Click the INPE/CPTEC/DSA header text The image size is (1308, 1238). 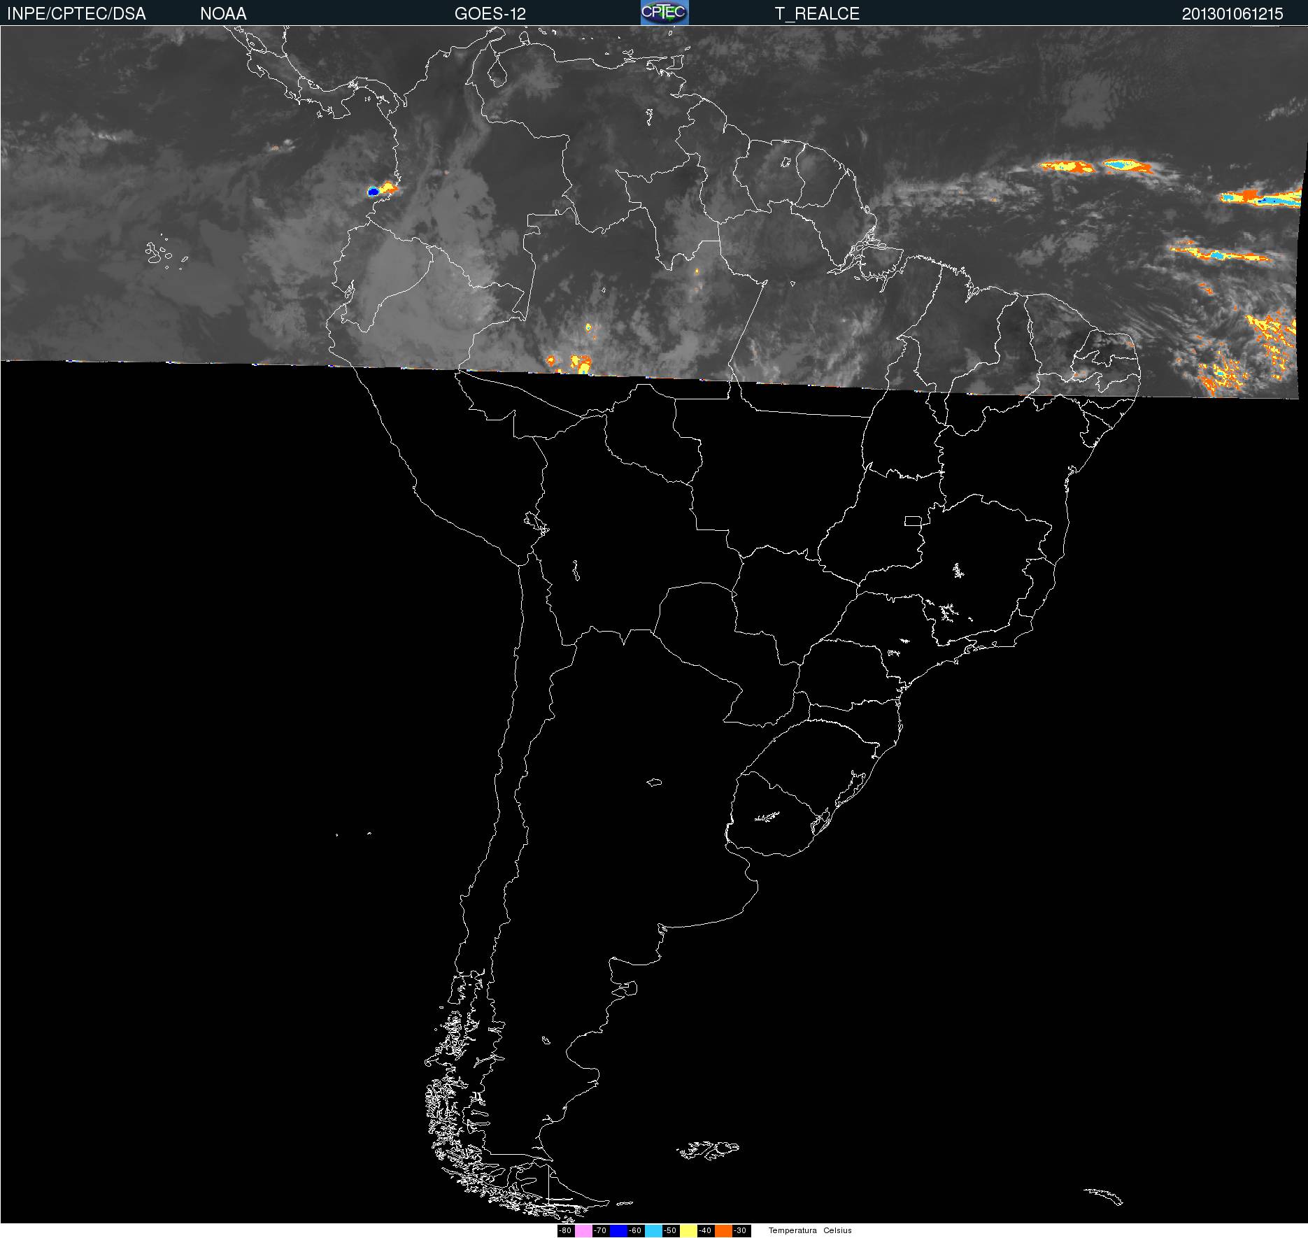click(76, 13)
